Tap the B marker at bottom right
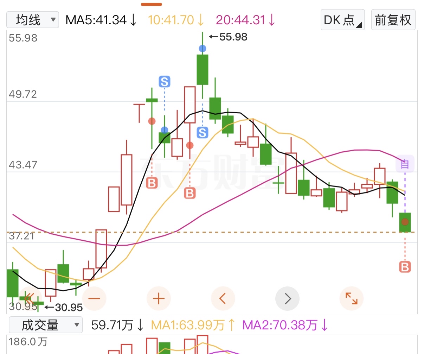 (405, 267)
